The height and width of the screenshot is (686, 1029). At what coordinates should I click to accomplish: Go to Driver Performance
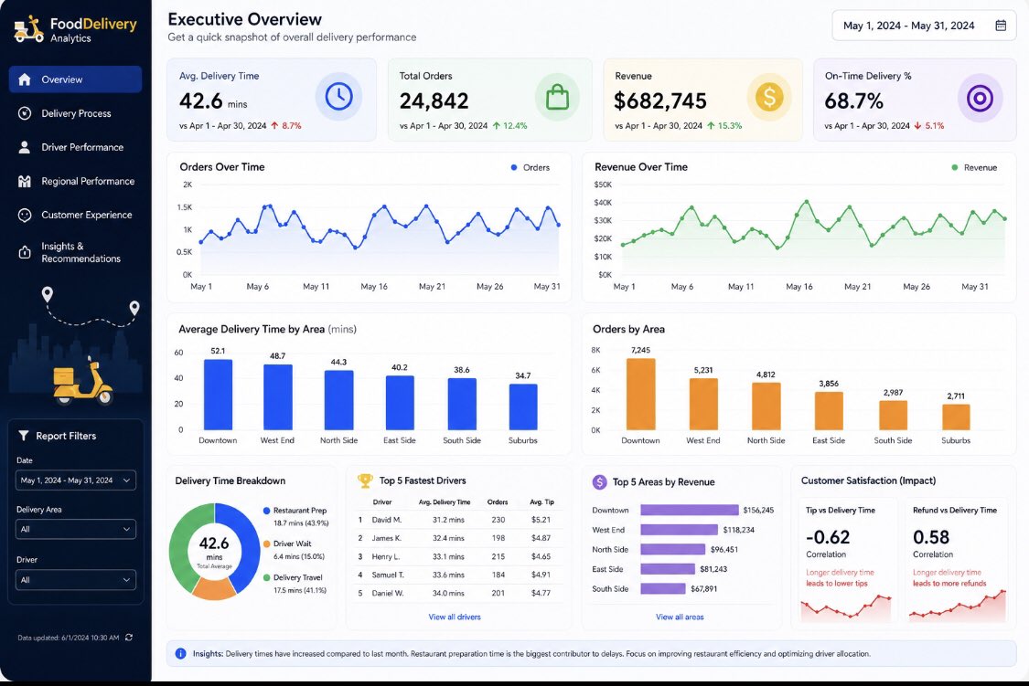pyautogui.click(x=76, y=147)
